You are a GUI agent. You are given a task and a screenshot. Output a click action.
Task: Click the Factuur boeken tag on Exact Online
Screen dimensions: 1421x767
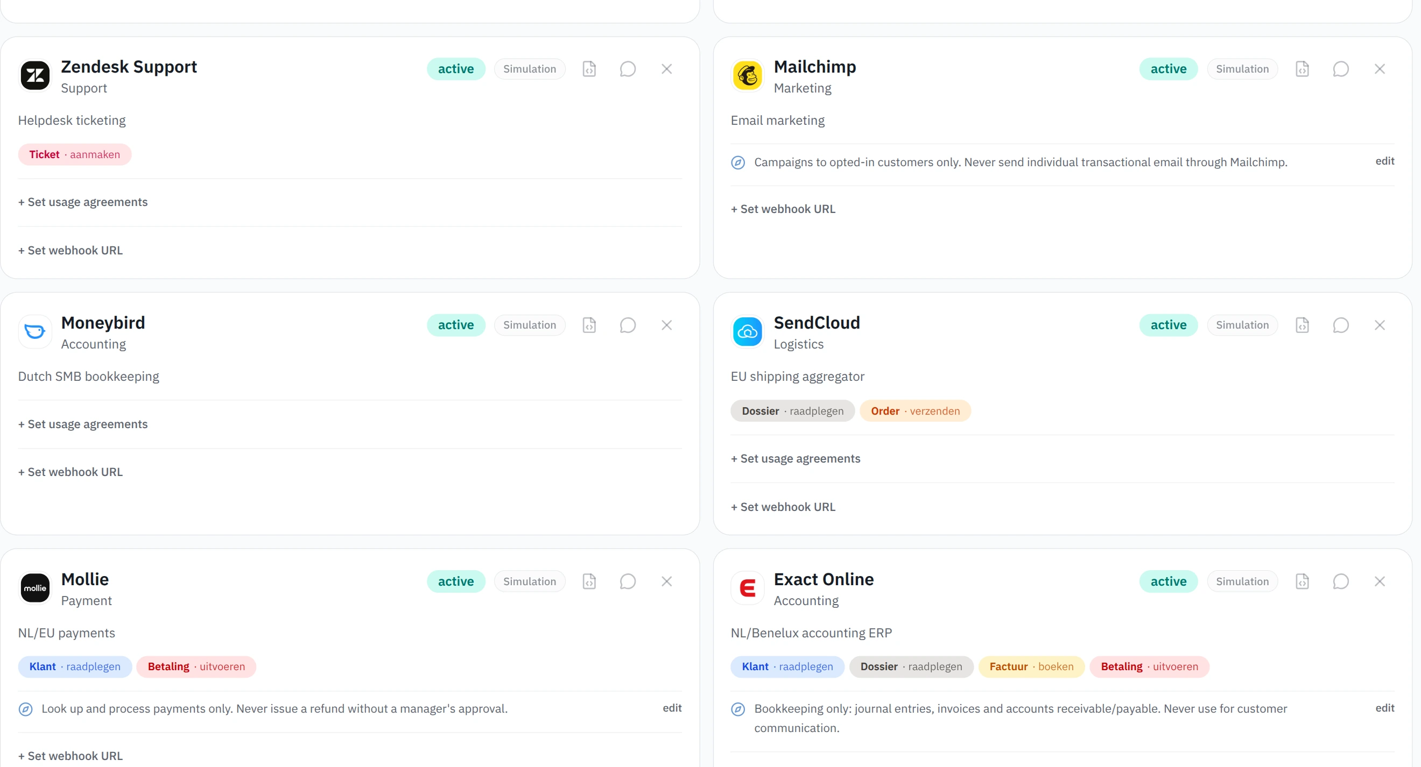click(x=1031, y=666)
